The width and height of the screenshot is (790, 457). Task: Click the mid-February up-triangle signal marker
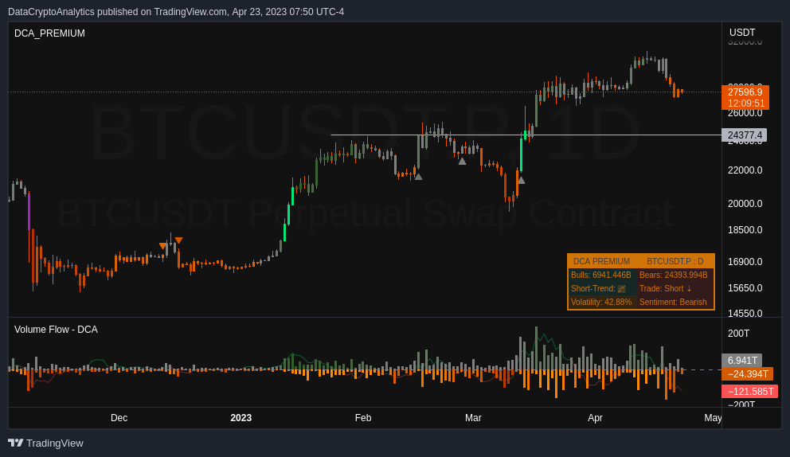click(x=418, y=176)
